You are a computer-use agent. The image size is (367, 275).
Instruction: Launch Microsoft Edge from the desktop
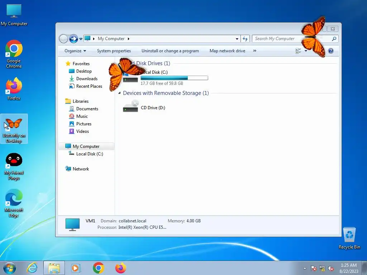pyautogui.click(x=14, y=203)
